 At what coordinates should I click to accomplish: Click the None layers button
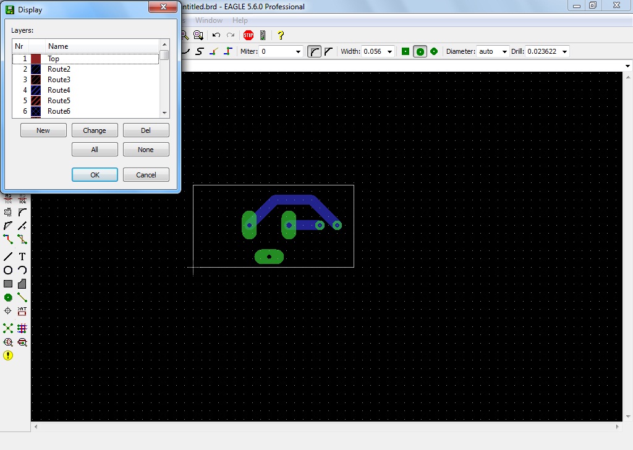146,150
